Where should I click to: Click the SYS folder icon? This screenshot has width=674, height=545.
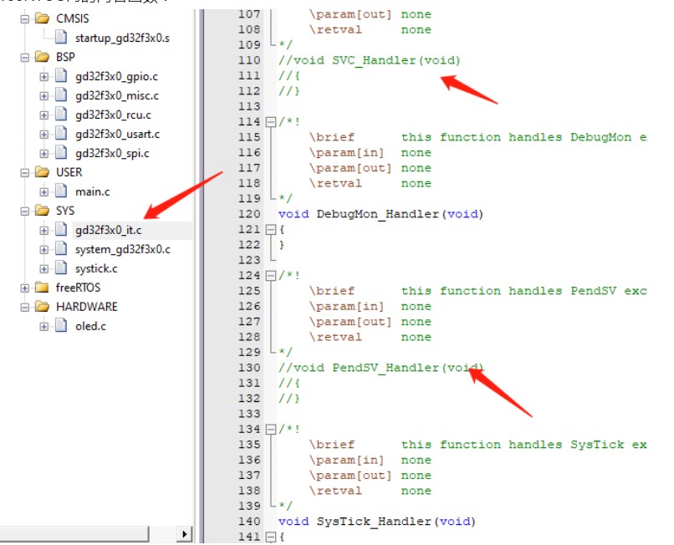pyautogui.click(x=42, y=211)
